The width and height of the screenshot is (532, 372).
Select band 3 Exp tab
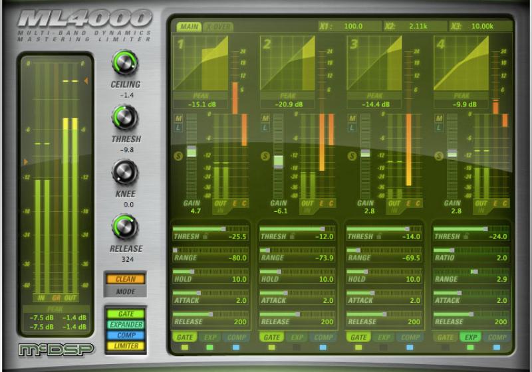(384, 337)
